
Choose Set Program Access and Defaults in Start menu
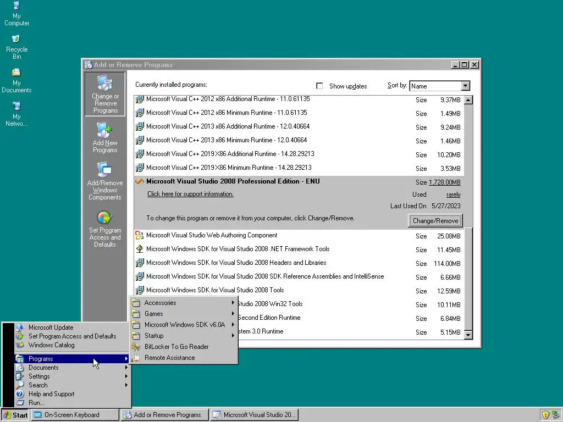coord(72,336)
